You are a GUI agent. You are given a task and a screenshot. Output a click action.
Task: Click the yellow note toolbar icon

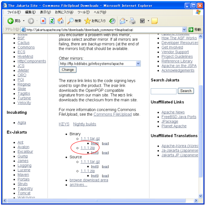click(155, 21)
